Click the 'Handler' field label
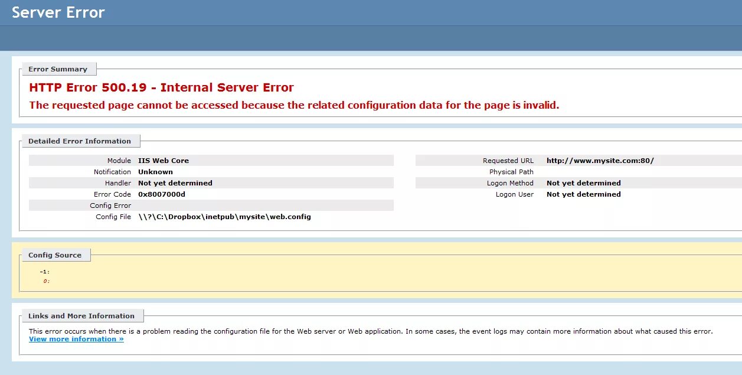 point(118,183)
